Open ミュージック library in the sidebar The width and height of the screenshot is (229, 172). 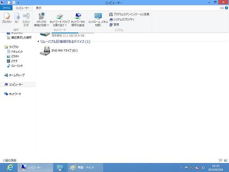tap(15, 66)
